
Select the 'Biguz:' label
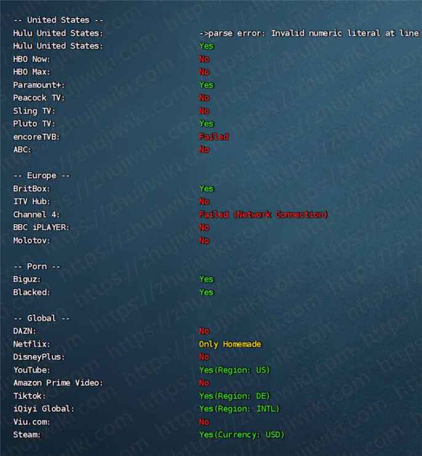pos(27,279)
